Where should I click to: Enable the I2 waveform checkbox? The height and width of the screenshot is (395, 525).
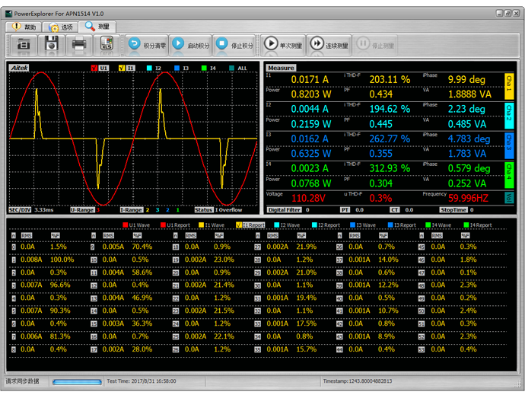click(x=149, y=68)
